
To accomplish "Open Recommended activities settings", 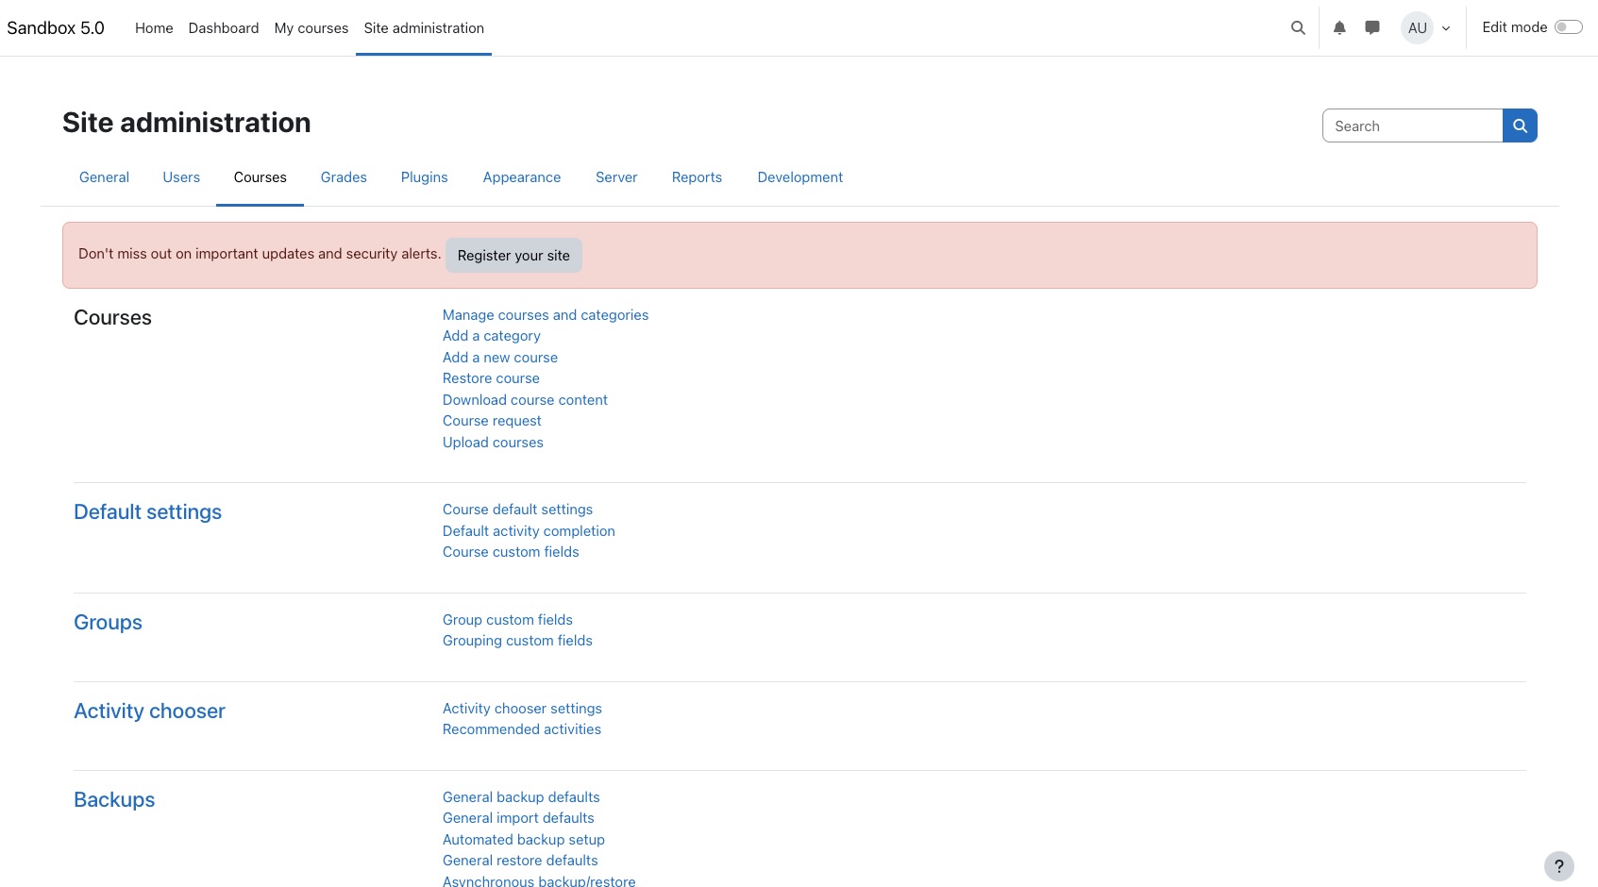I will (x=521, y=728).
